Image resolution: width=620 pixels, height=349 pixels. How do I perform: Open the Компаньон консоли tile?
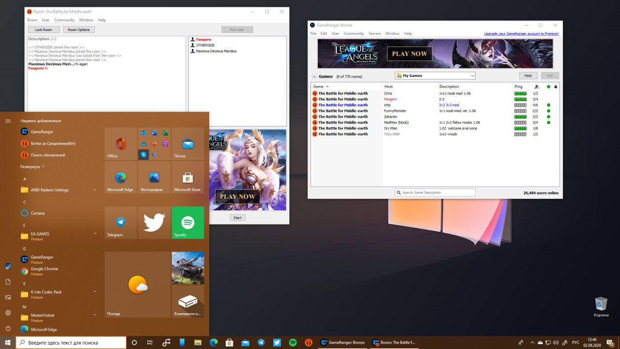(x=188, y=301)
